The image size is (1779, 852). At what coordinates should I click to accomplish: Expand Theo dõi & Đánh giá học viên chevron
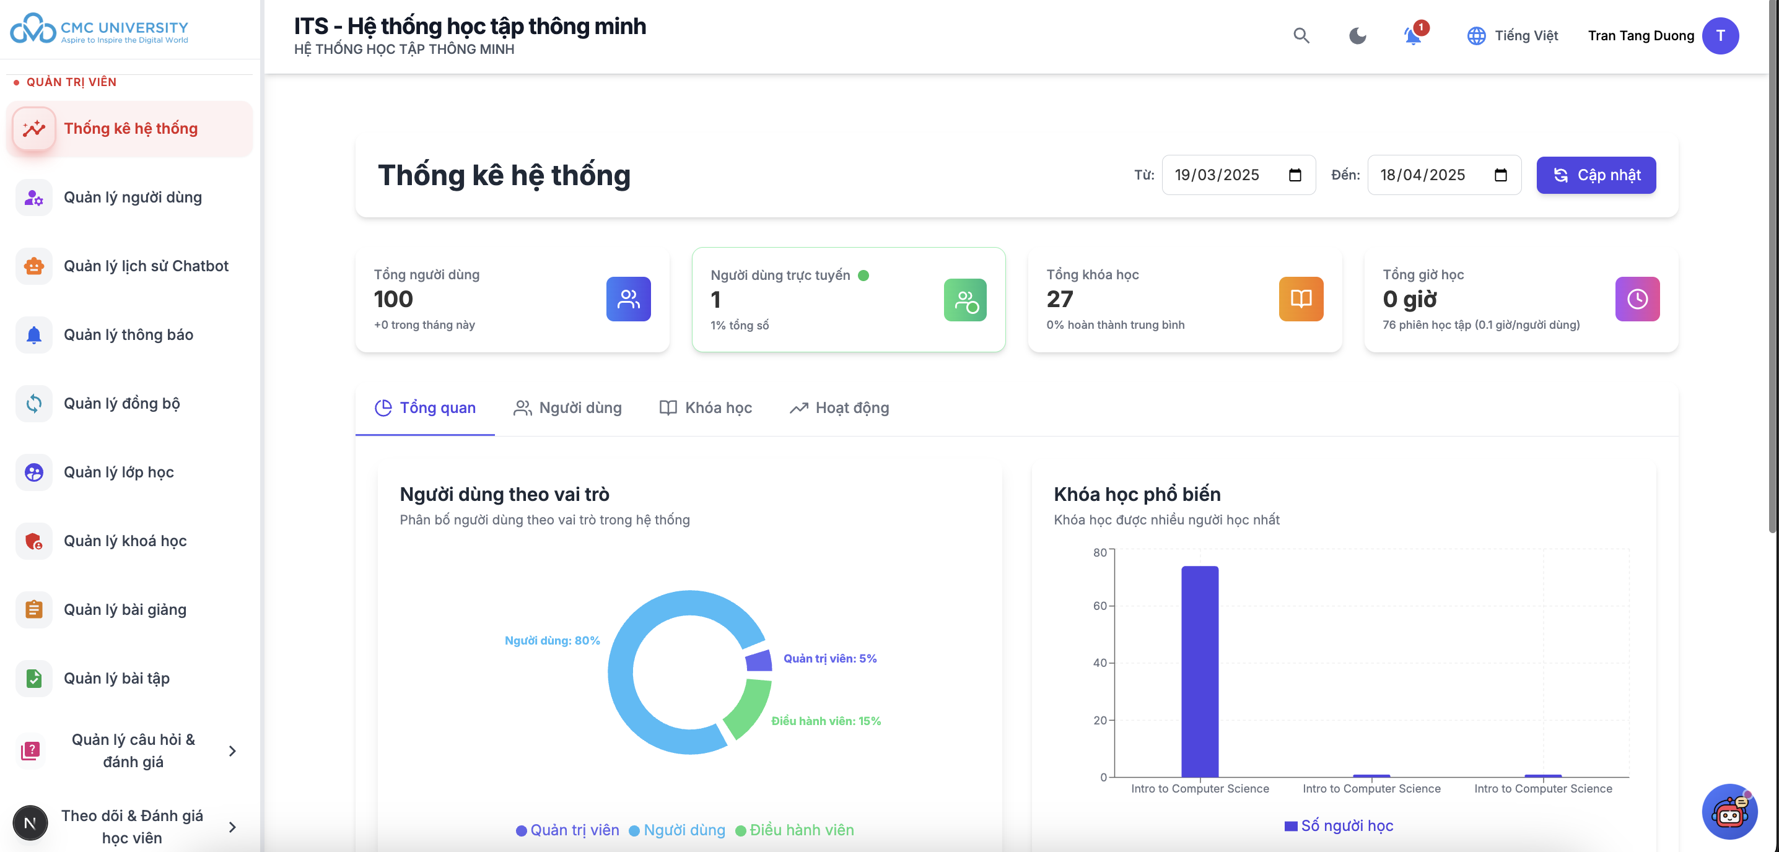pyautogui.click(x=232, y=827)
